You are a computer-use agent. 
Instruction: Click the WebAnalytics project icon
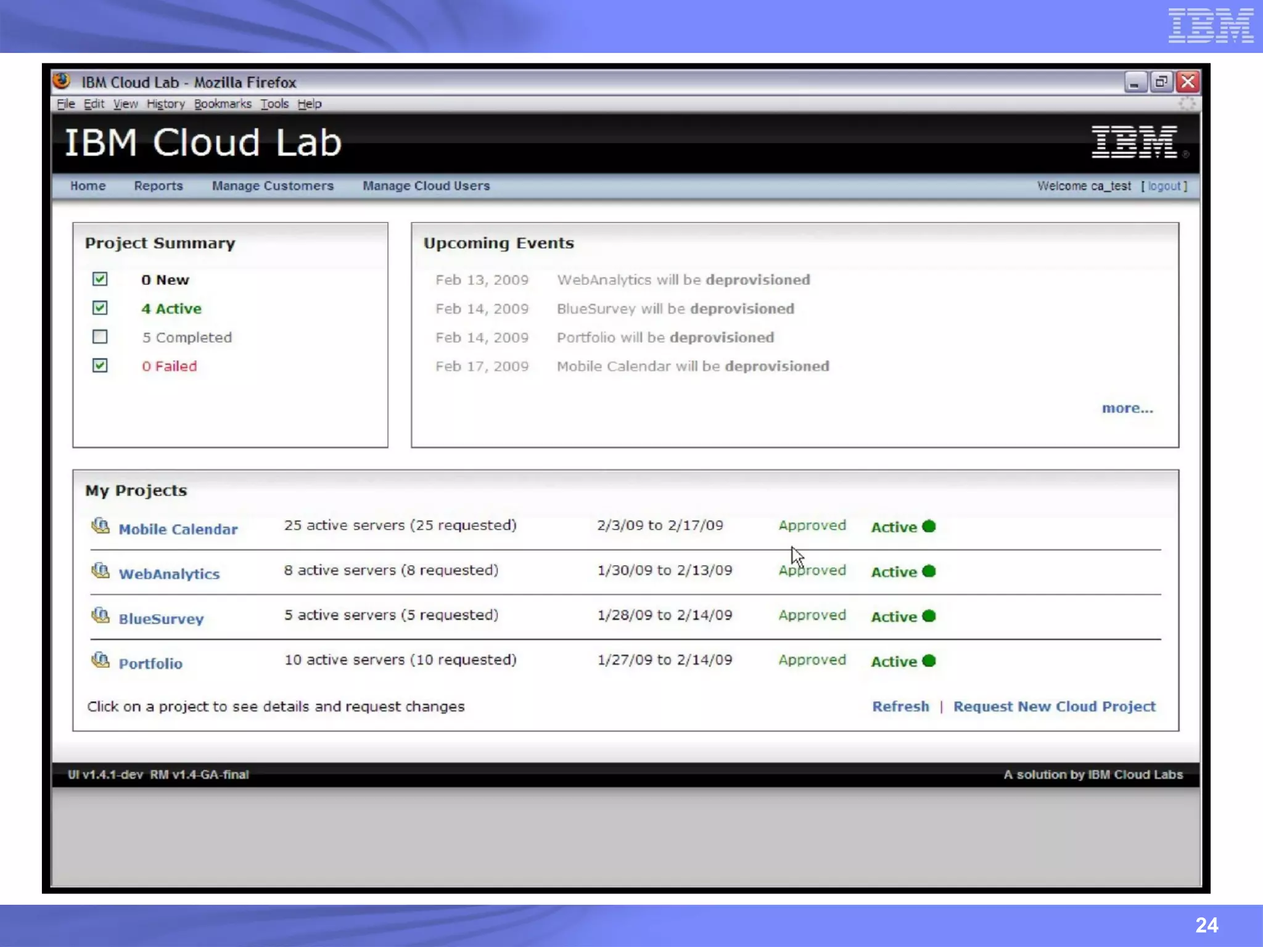(x=101, y=571)
